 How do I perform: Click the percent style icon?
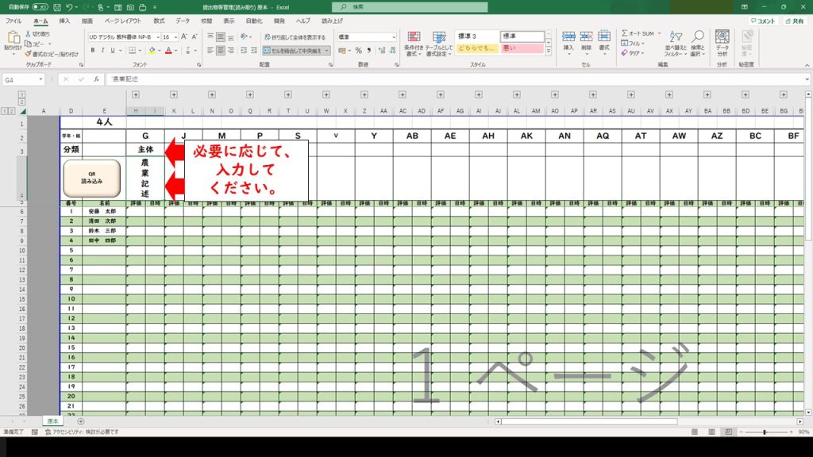click(x=358, y=50)
